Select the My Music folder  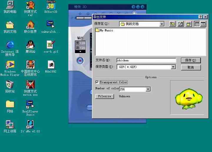[104, 30]
